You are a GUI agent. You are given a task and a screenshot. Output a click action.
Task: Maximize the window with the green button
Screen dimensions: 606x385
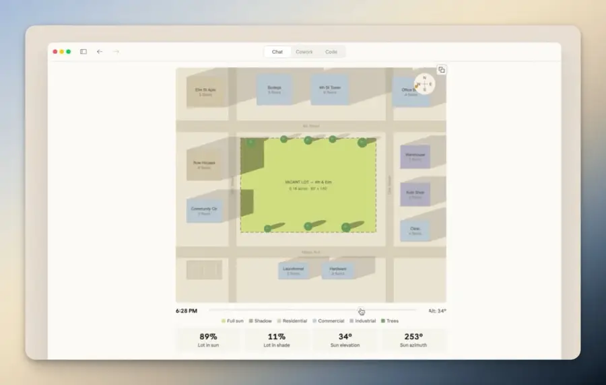(69, 52)
